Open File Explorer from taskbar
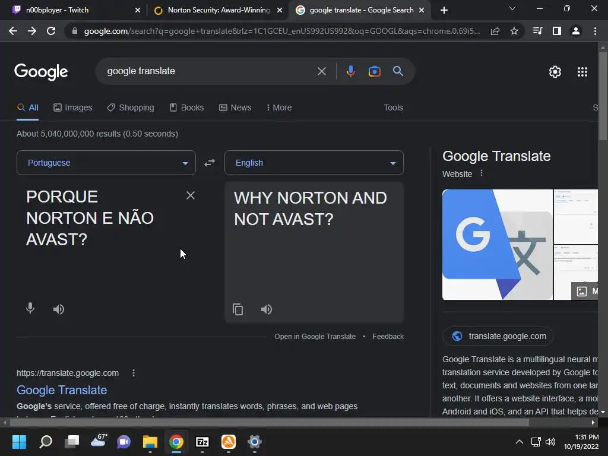 (150, 442)
